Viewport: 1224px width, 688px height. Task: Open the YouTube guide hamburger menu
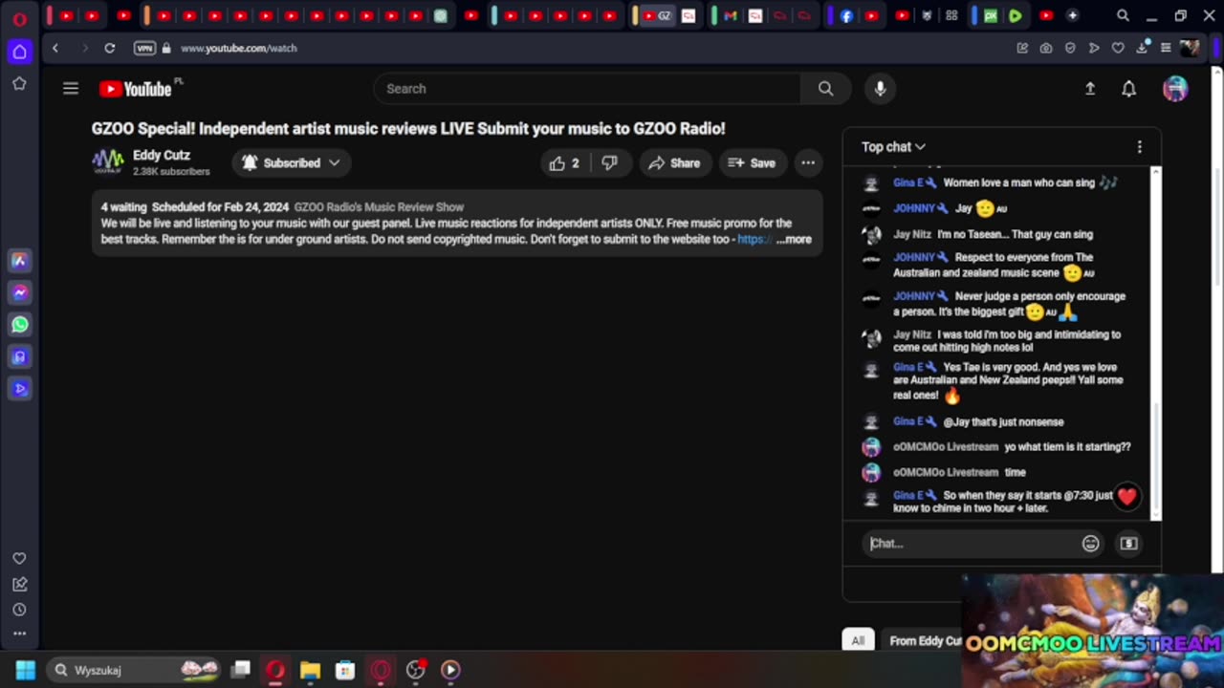point(70,89)
